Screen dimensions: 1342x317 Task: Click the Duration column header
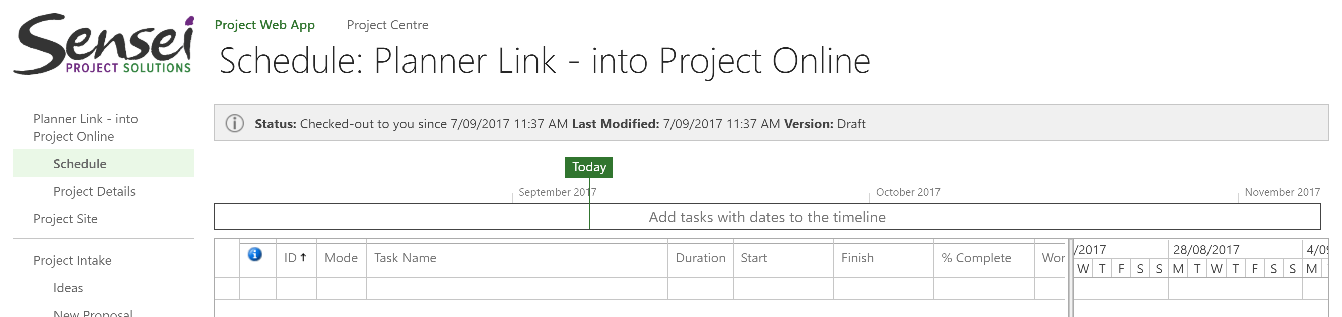(x=700, y=258)
